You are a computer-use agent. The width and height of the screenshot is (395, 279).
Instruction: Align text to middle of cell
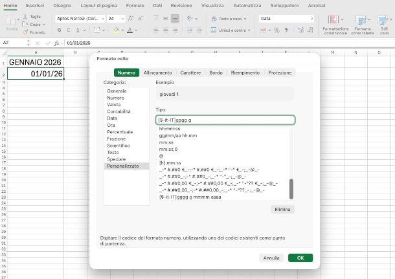(x=166, y=18)
